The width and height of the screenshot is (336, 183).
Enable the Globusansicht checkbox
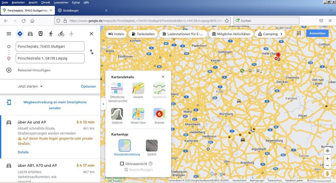(x=122, y=164)
